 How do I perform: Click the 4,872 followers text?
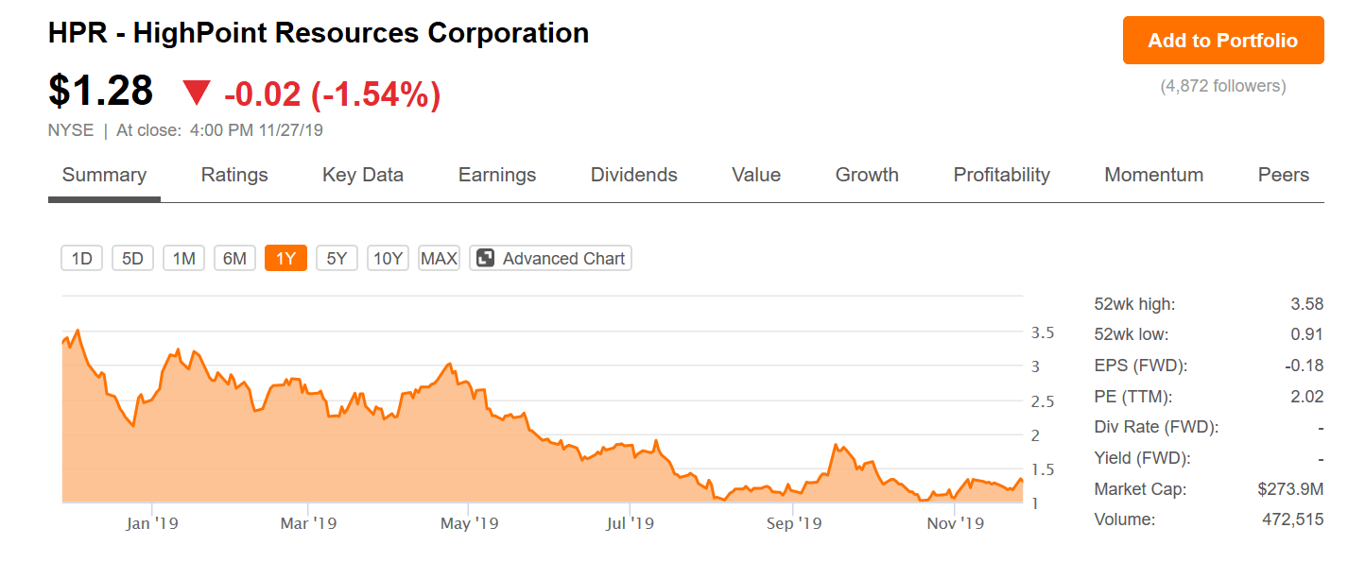click(x=1223, y=86)
